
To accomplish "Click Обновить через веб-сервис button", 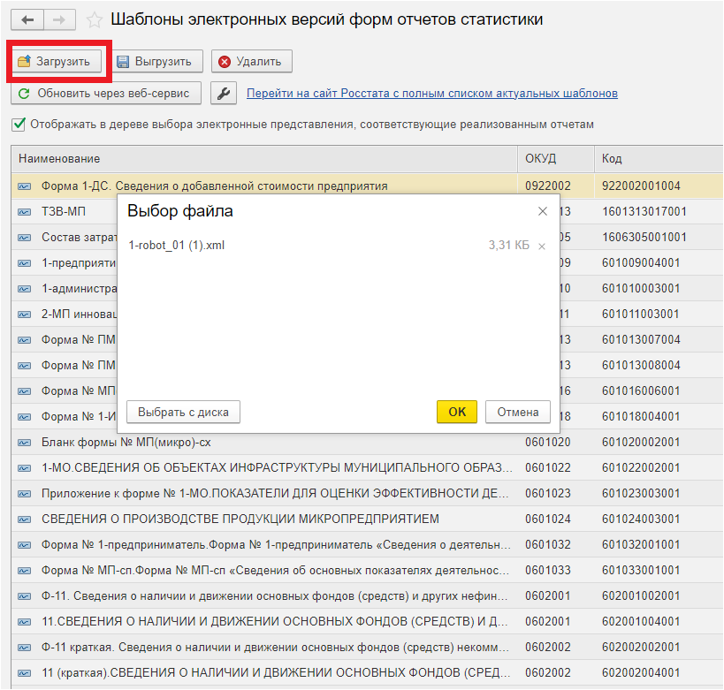I will pyautogui.click(x=106, y=94).
